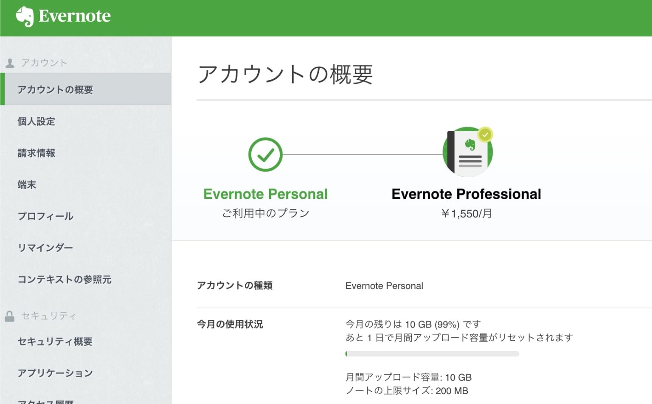The image size is (652, 404).
Task: Select the account person icon in sidebar
Action: pyautogui.click(x=10, y=62)
